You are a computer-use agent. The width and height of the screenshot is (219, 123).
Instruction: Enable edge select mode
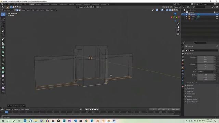[17, 10]
